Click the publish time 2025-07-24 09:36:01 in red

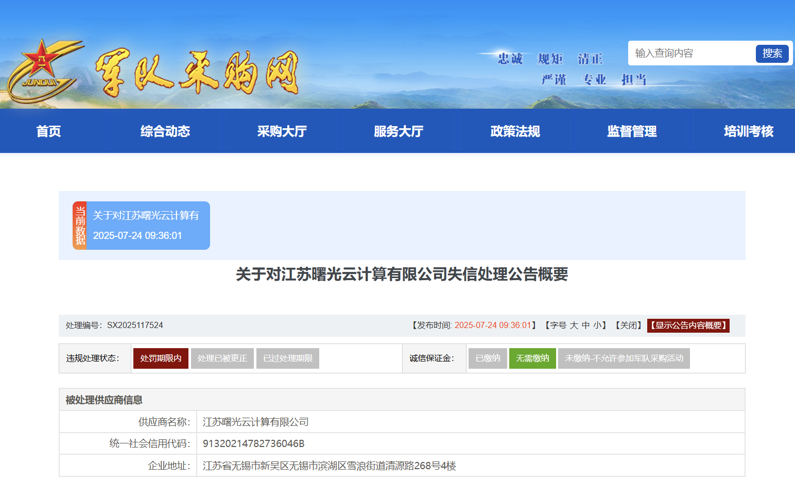point(493,325)
